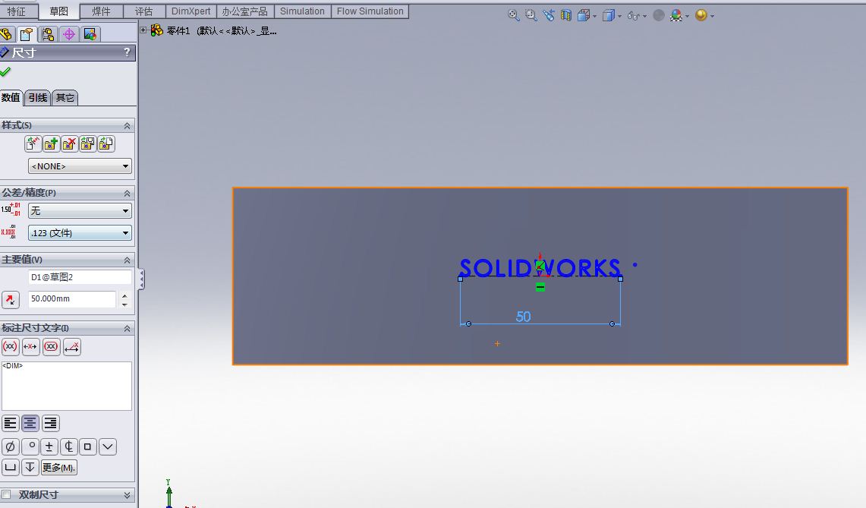Open the DimXpertManager crosshair tab
This screenshot has height=508, width=866.
tap(69, 34)
